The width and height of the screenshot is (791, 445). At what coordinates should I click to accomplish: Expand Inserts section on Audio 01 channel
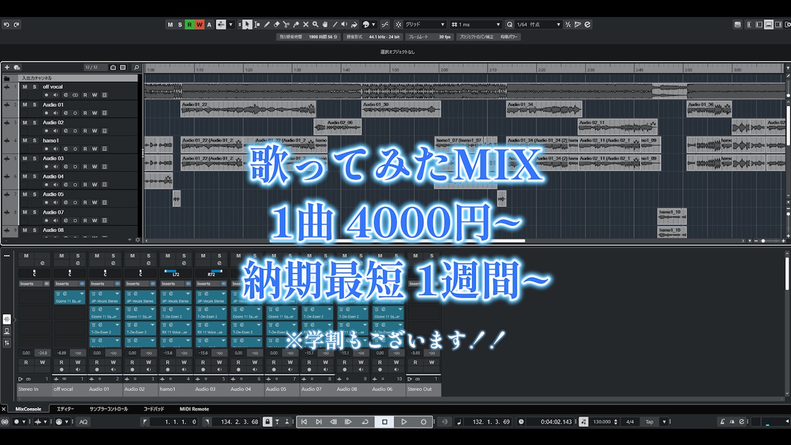point(105,283)
